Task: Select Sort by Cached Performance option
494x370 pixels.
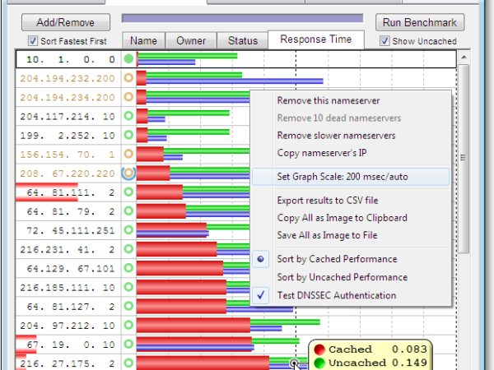Action: click(x=337, y=259)
